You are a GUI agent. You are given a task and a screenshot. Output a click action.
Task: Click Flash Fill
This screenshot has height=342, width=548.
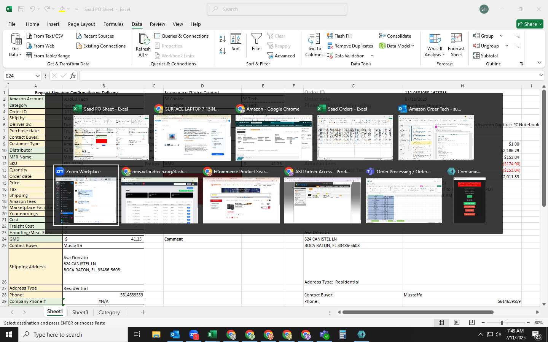tap(339, 36)
